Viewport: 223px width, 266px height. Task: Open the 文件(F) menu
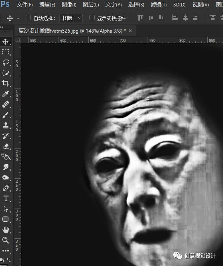tap(25, 4)
